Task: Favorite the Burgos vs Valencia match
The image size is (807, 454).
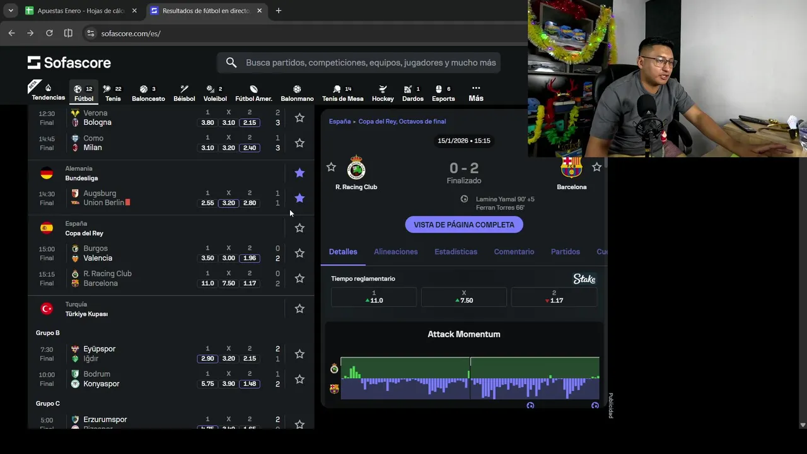Action: tap(299, 253)
